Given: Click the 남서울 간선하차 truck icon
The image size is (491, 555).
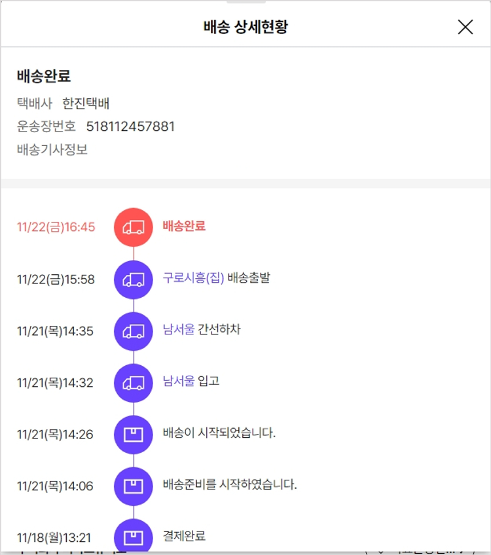Looking at the screenshot, I should coord(134,331).
